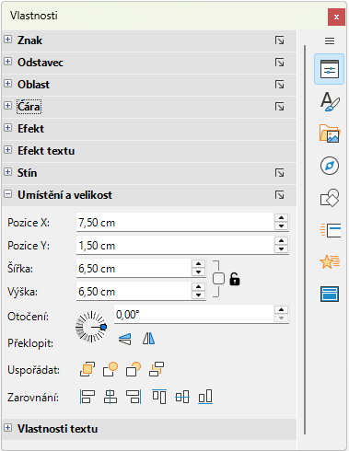Image resolution: width=349 pixels, height=451 pixels.
Task: Expand the Vlastnosti textu section
Action: pyautogui.click(x=8, y=428)
